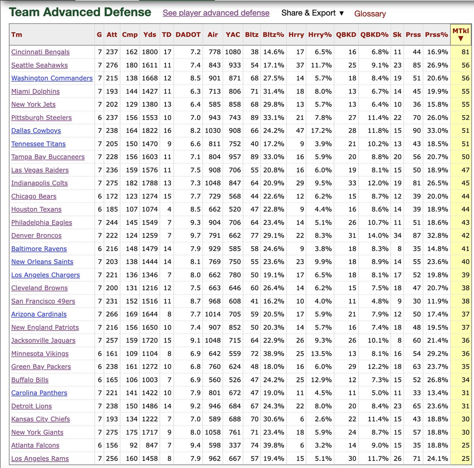Open See player advanced defense link
The image size is (474, 468).
click(x=216, y=13)
